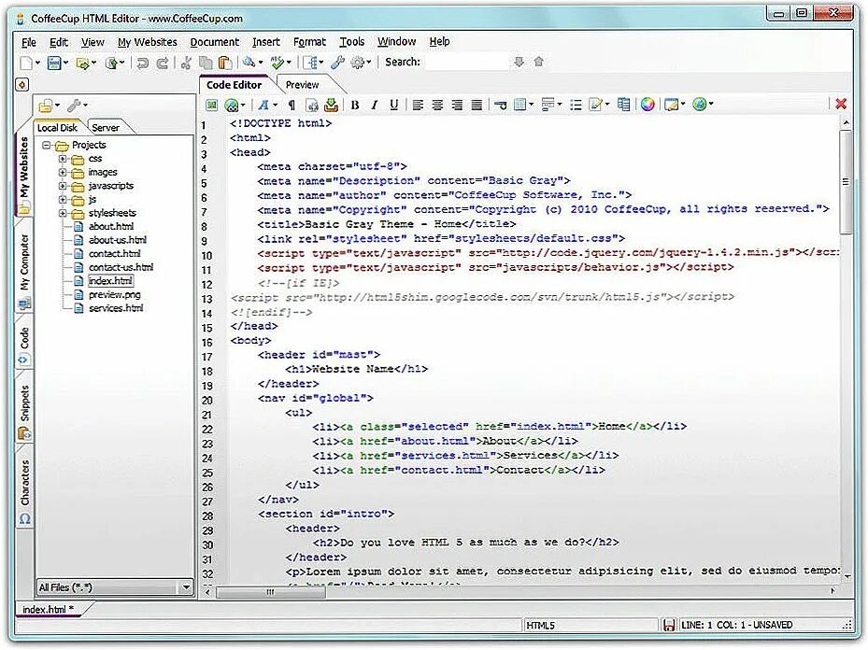Insert image using the picture icon
868x650 pixels.
211,105
